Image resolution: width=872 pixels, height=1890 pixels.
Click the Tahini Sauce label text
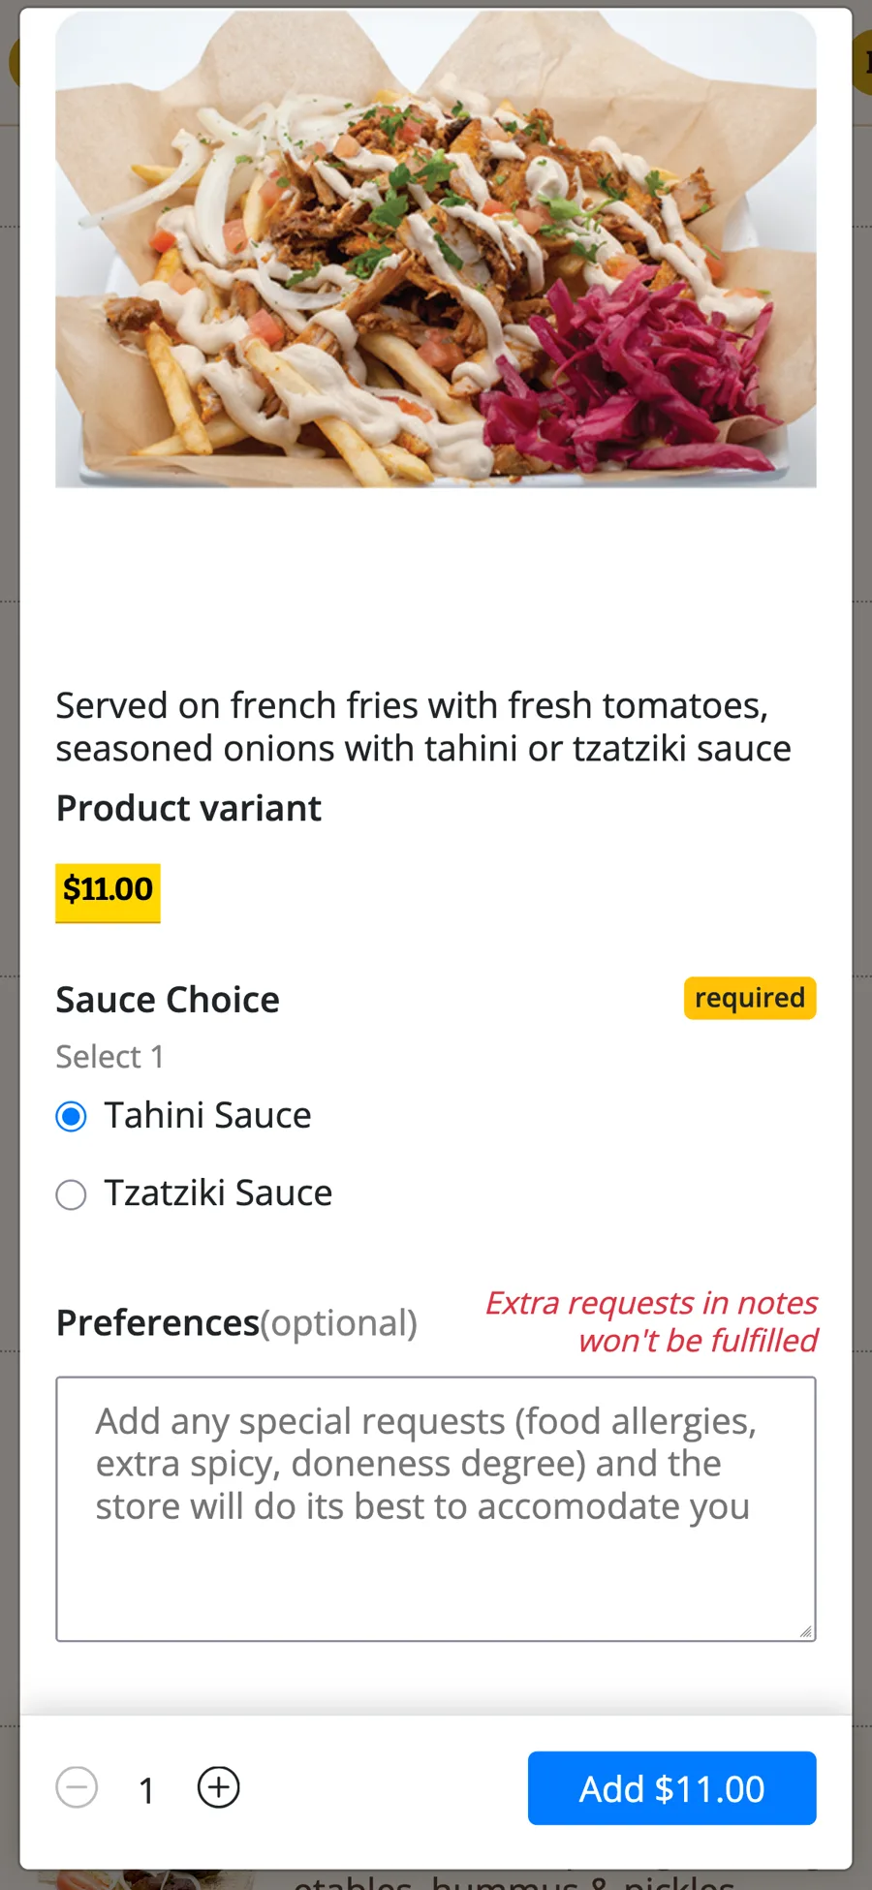[x=207, y=1115]
